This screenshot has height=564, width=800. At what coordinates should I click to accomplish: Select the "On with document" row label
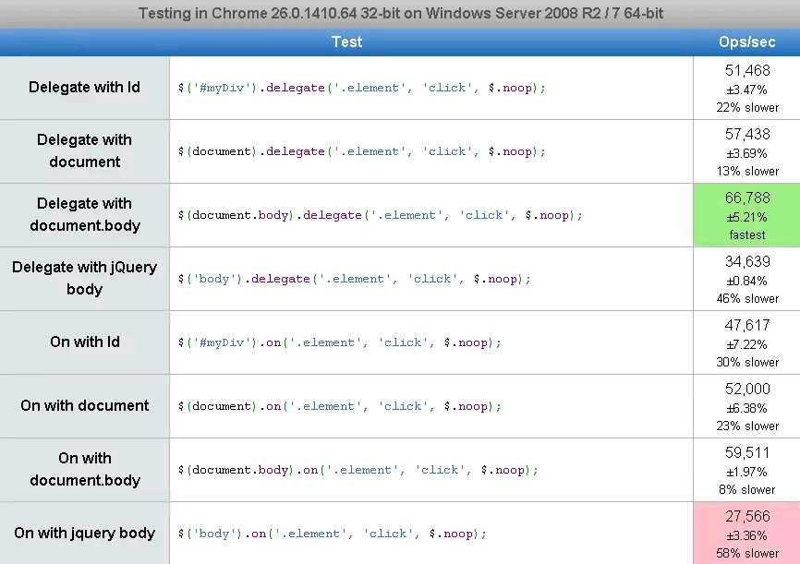click(84, 406)
